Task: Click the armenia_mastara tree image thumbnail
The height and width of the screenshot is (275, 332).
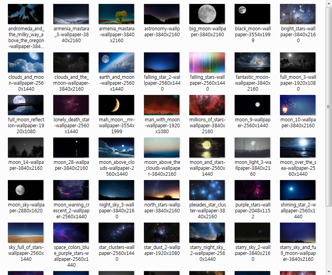Action: coord(116,14)
